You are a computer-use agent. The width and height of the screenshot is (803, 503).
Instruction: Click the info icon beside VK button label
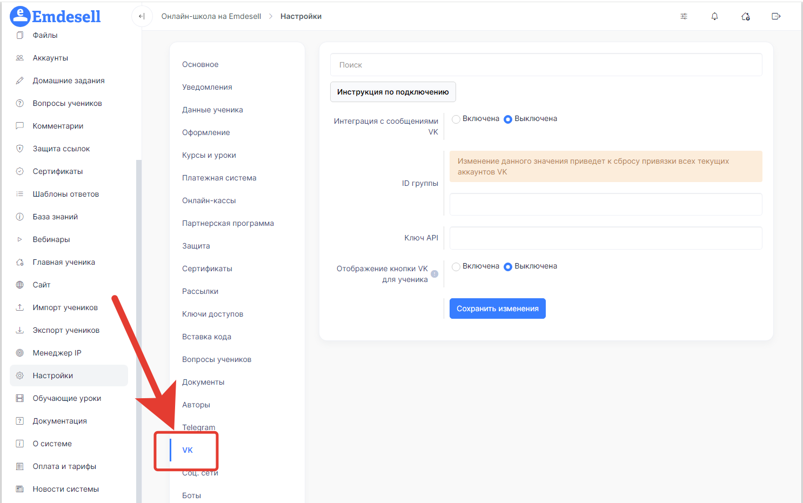[434, 274]
